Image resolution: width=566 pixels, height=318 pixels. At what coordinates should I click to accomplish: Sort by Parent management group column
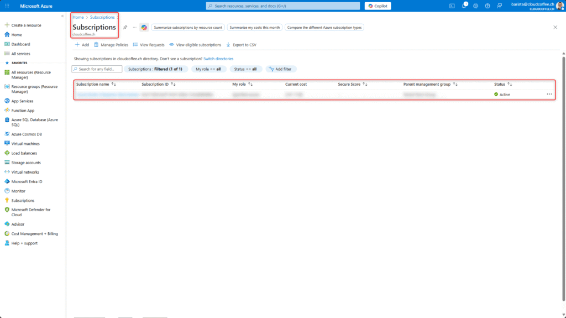(x=430, y=84)
